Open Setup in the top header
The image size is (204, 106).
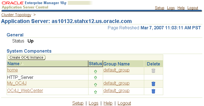(x=160, y=8)
